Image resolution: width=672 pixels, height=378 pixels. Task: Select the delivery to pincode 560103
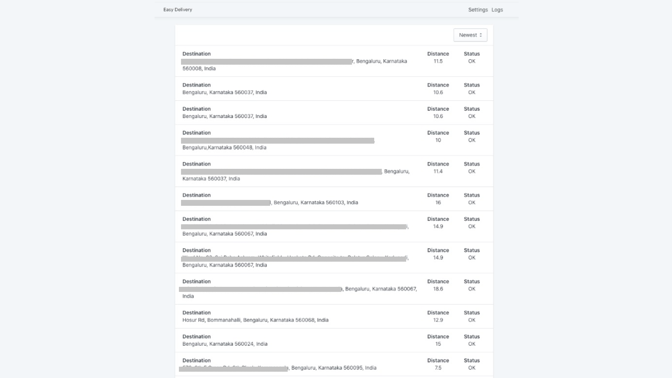coord(294,199)
